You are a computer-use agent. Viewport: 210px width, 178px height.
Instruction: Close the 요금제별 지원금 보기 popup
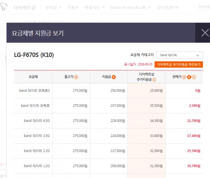tap(205, 33)
